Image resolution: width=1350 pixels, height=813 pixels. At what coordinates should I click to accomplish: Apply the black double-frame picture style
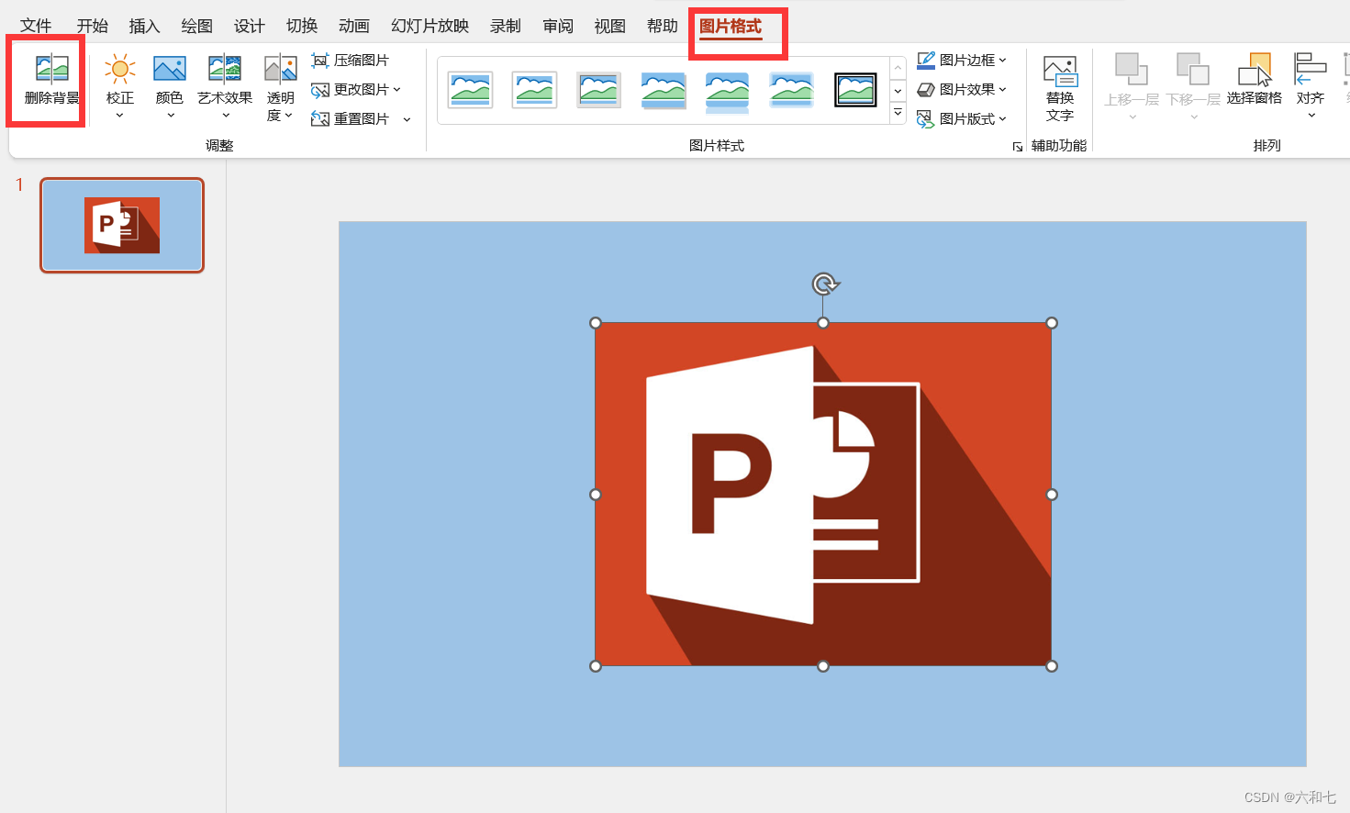[855, 90]
